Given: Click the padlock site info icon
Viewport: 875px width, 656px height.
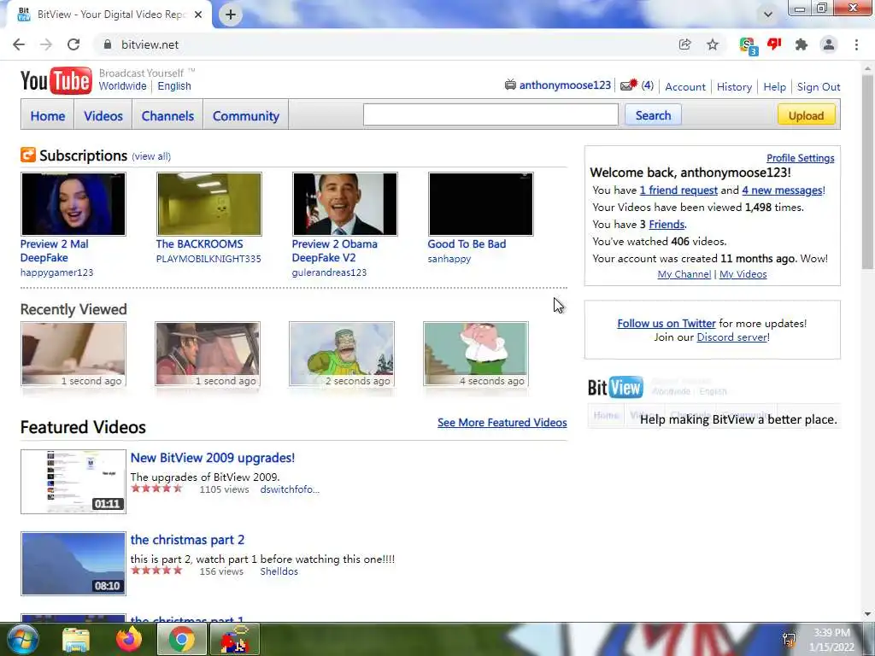Looking at the screenshot, I should coord(108,44).
